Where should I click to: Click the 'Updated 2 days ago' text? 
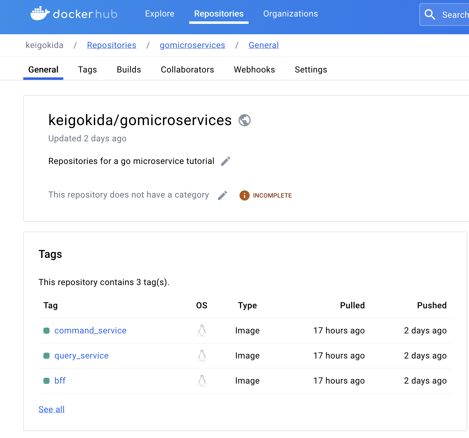tap(87, 139)
